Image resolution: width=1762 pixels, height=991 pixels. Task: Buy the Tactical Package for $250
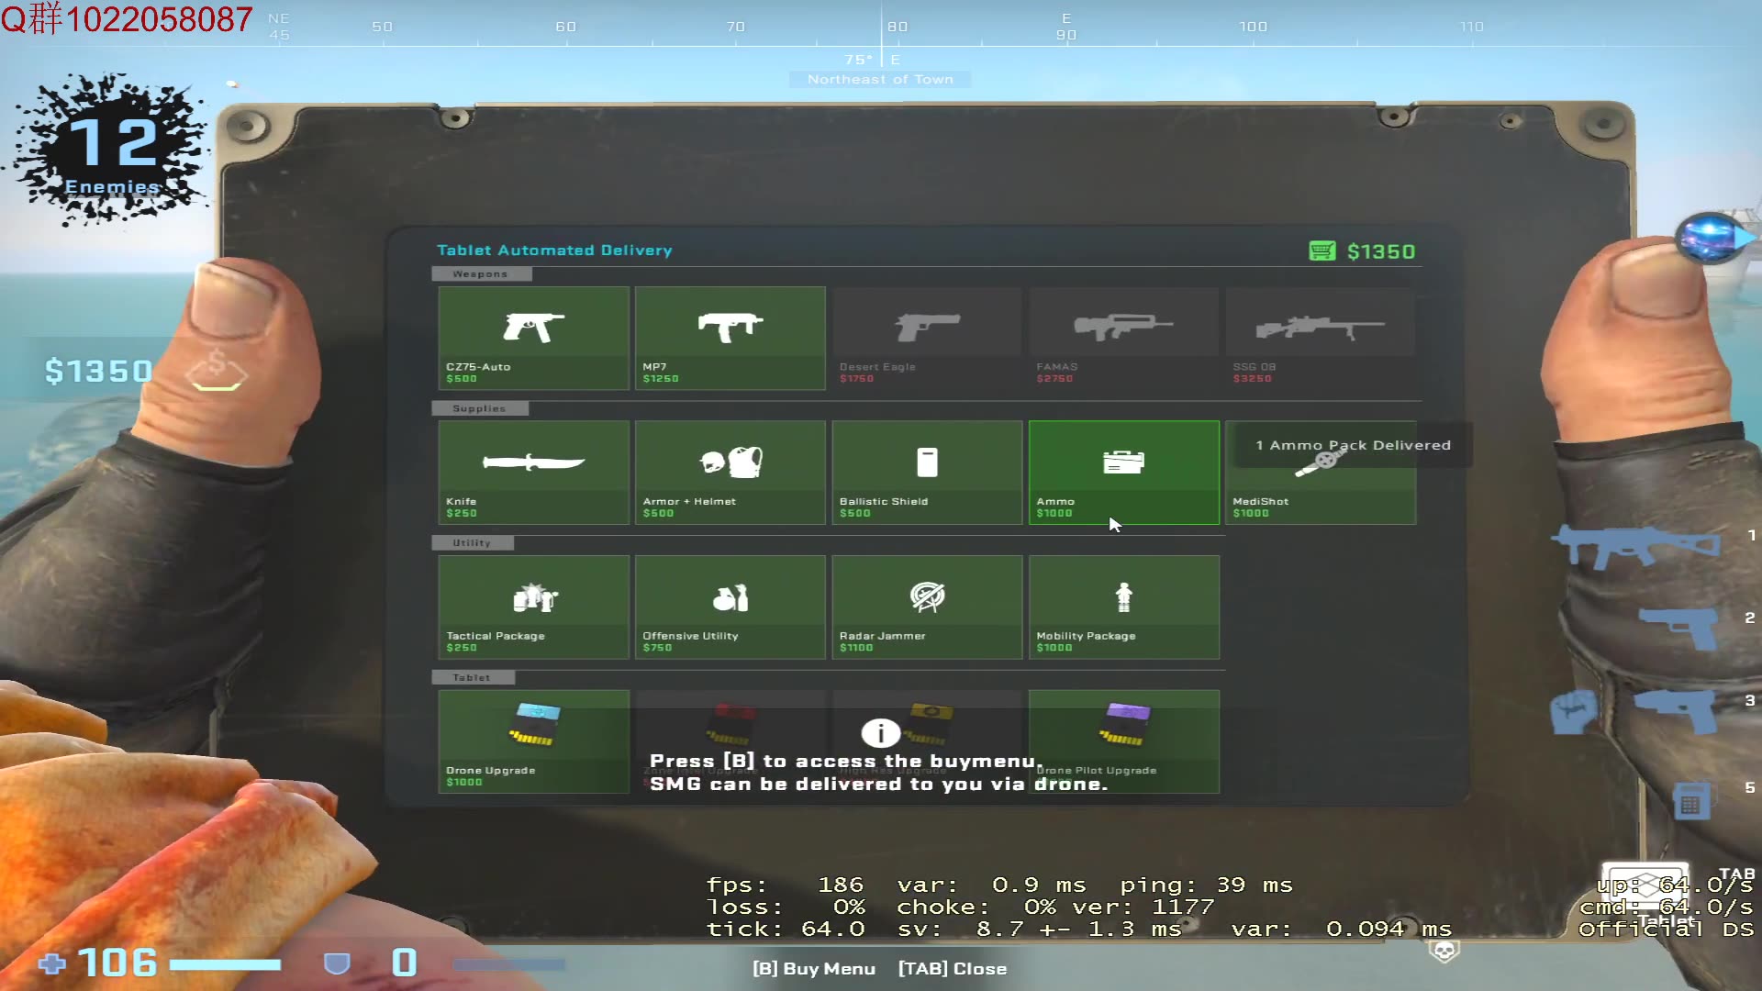[533, 606]
